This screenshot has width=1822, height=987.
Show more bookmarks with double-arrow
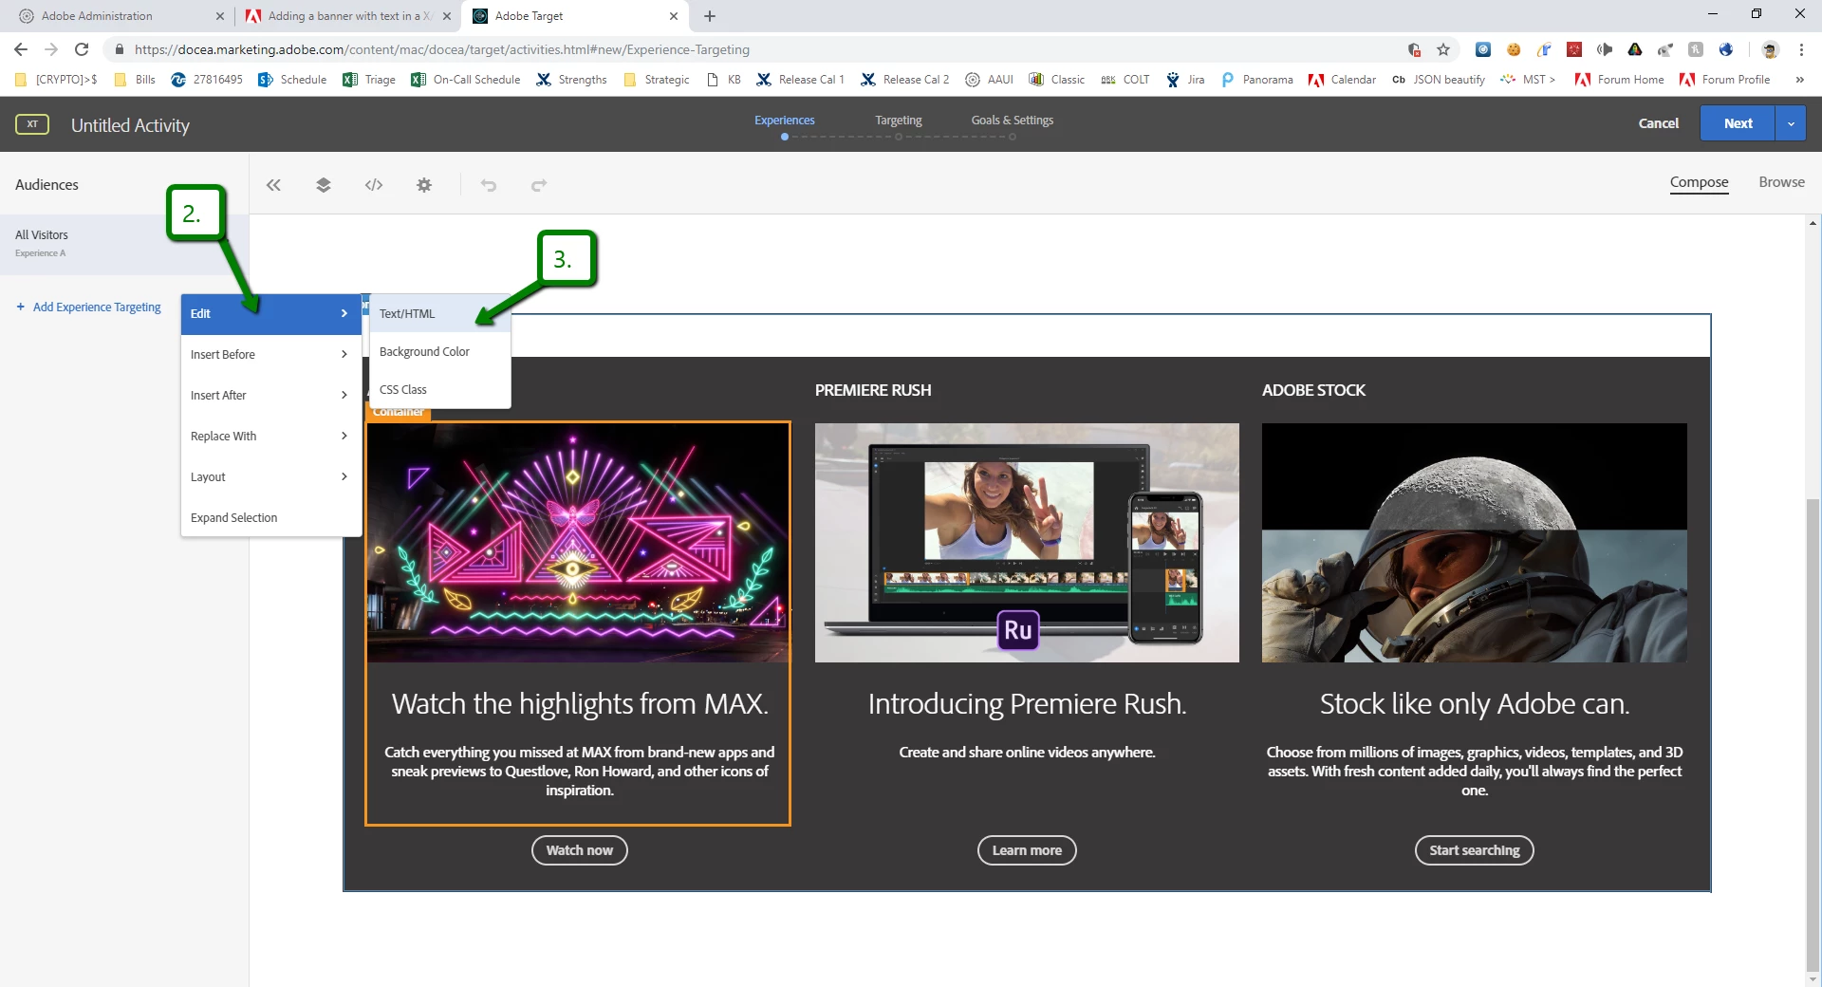[x=1800, y=80]
